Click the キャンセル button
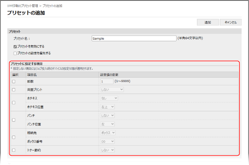The width and height of the screenshot is (249, 165). [x=230, y=22]
